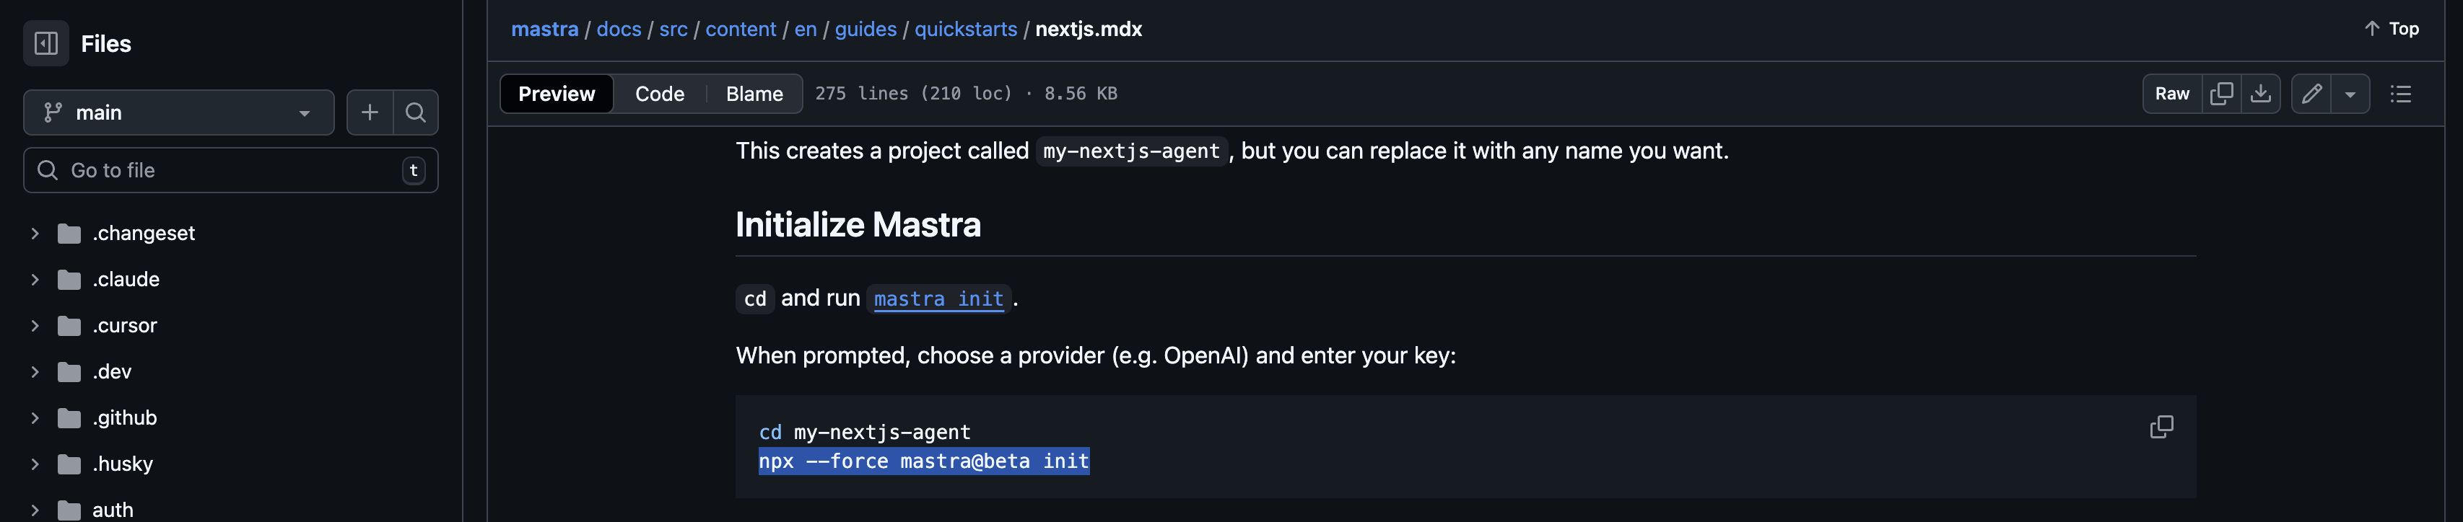
Task: Collapse the file tree side panel
Action: (46, 43)
